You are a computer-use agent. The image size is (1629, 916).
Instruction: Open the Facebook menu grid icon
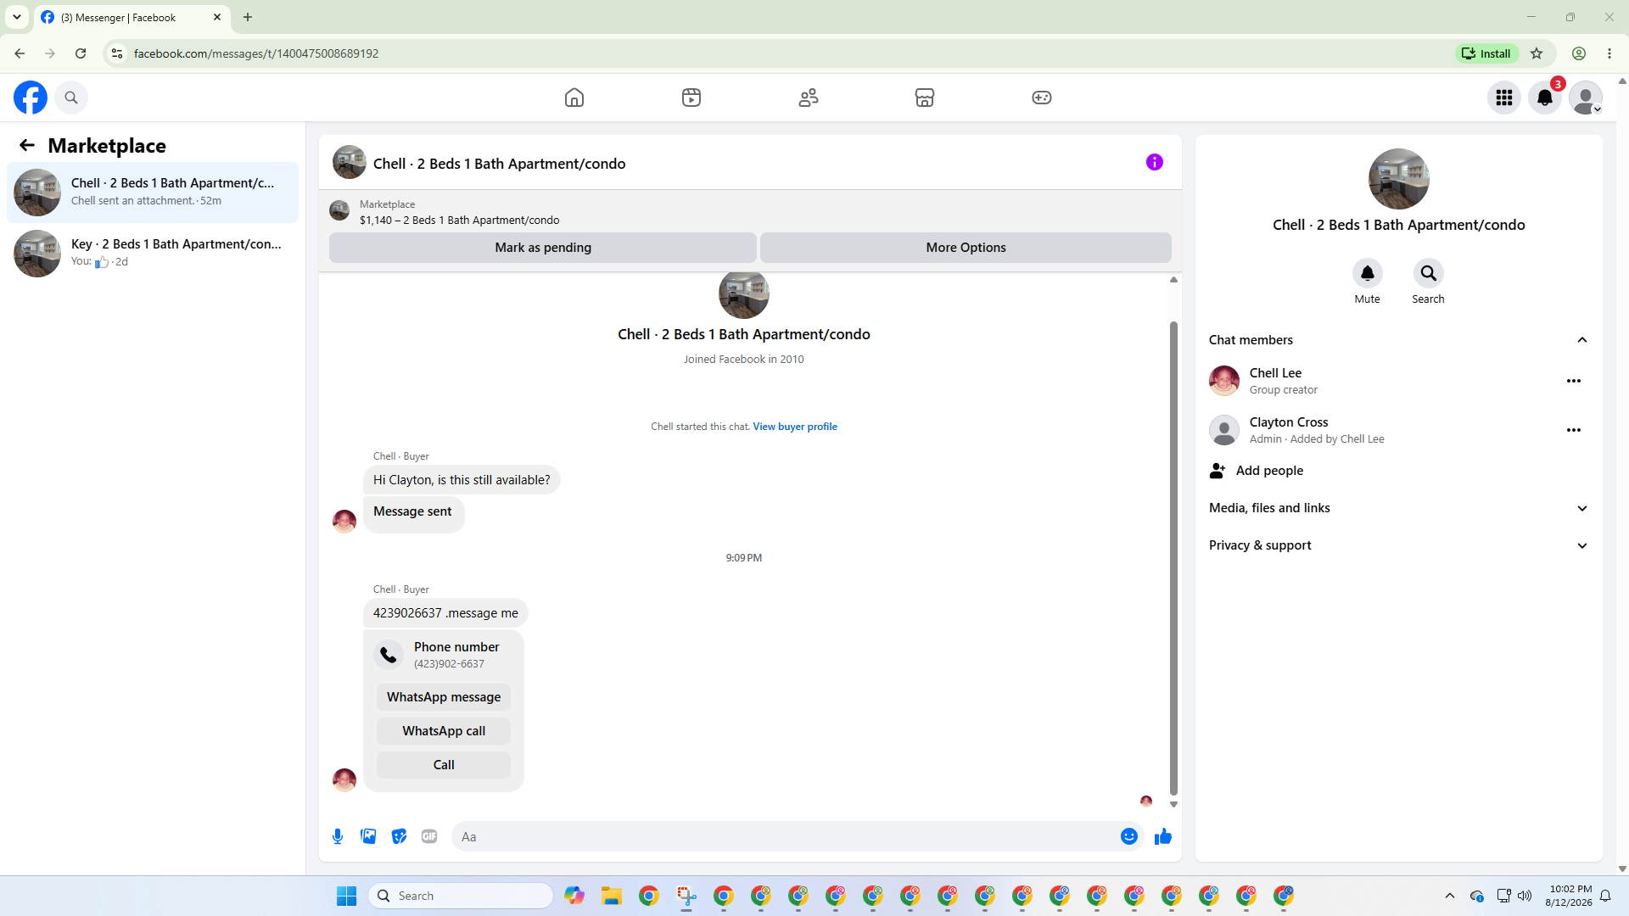tap(1504, 98)
